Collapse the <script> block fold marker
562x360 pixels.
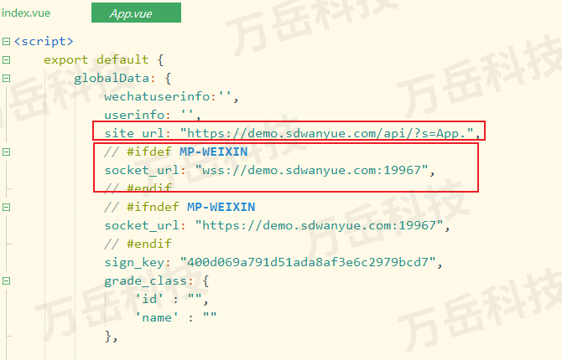[6, 42]
